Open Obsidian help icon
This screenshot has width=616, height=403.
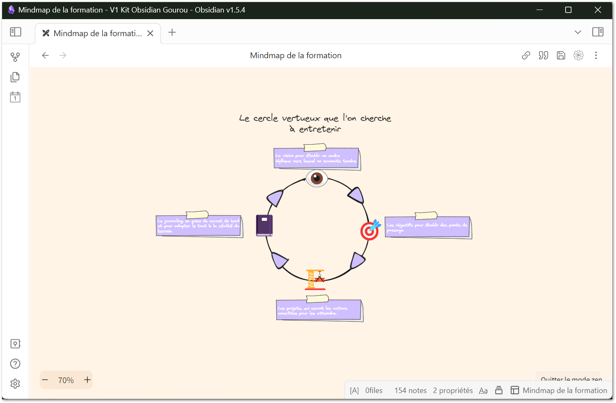pyautogui.click(x=15, y=364)
